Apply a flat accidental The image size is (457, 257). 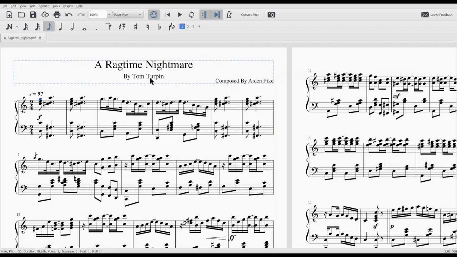click(x=160, y=26)
